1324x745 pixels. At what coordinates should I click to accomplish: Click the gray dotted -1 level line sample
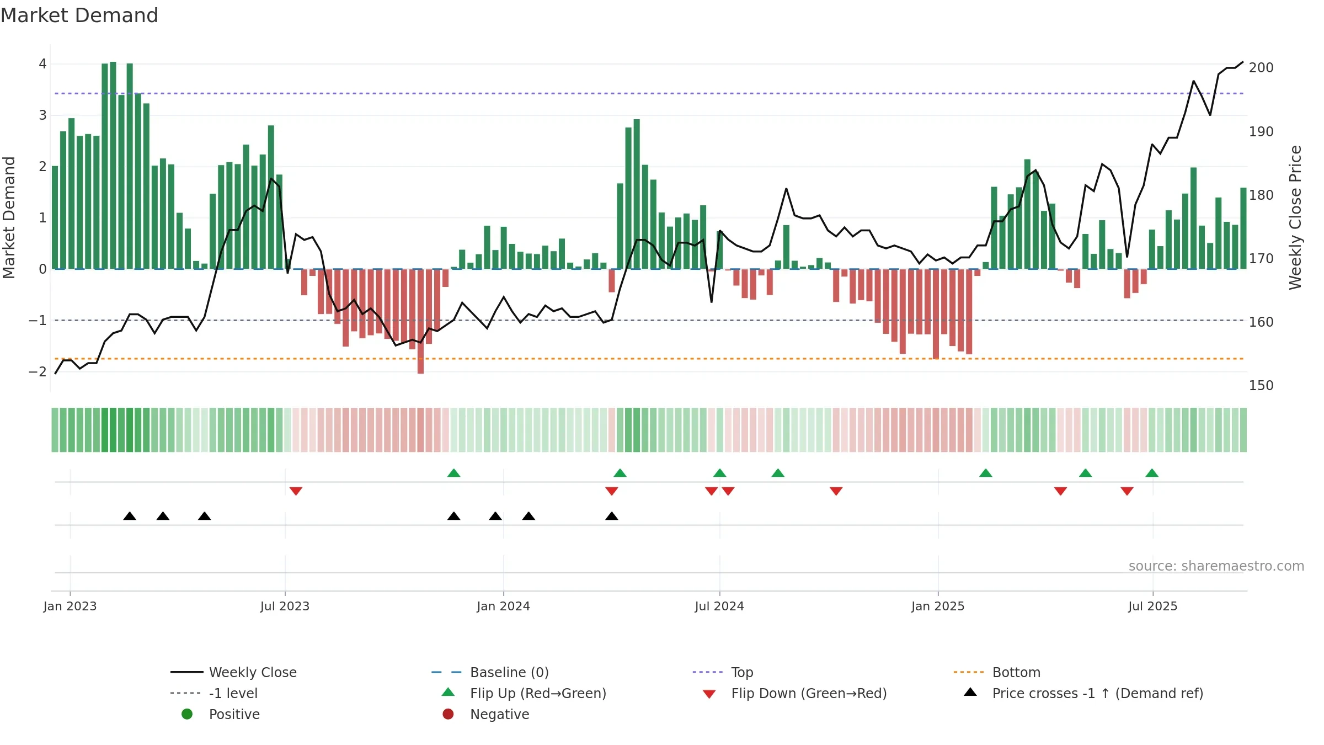[x=186, y=693]
